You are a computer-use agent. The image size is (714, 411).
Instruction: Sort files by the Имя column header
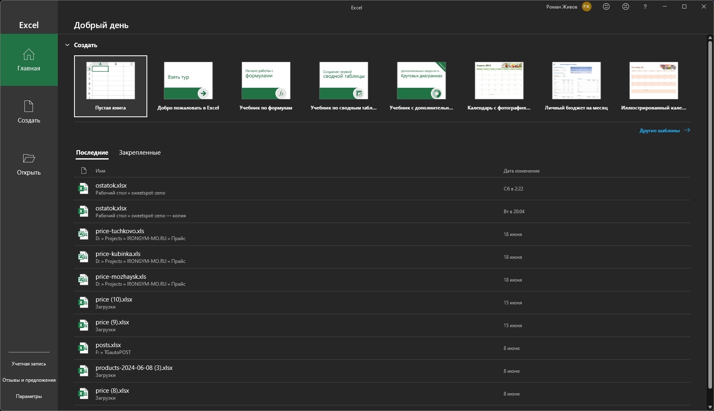[100, 171]
